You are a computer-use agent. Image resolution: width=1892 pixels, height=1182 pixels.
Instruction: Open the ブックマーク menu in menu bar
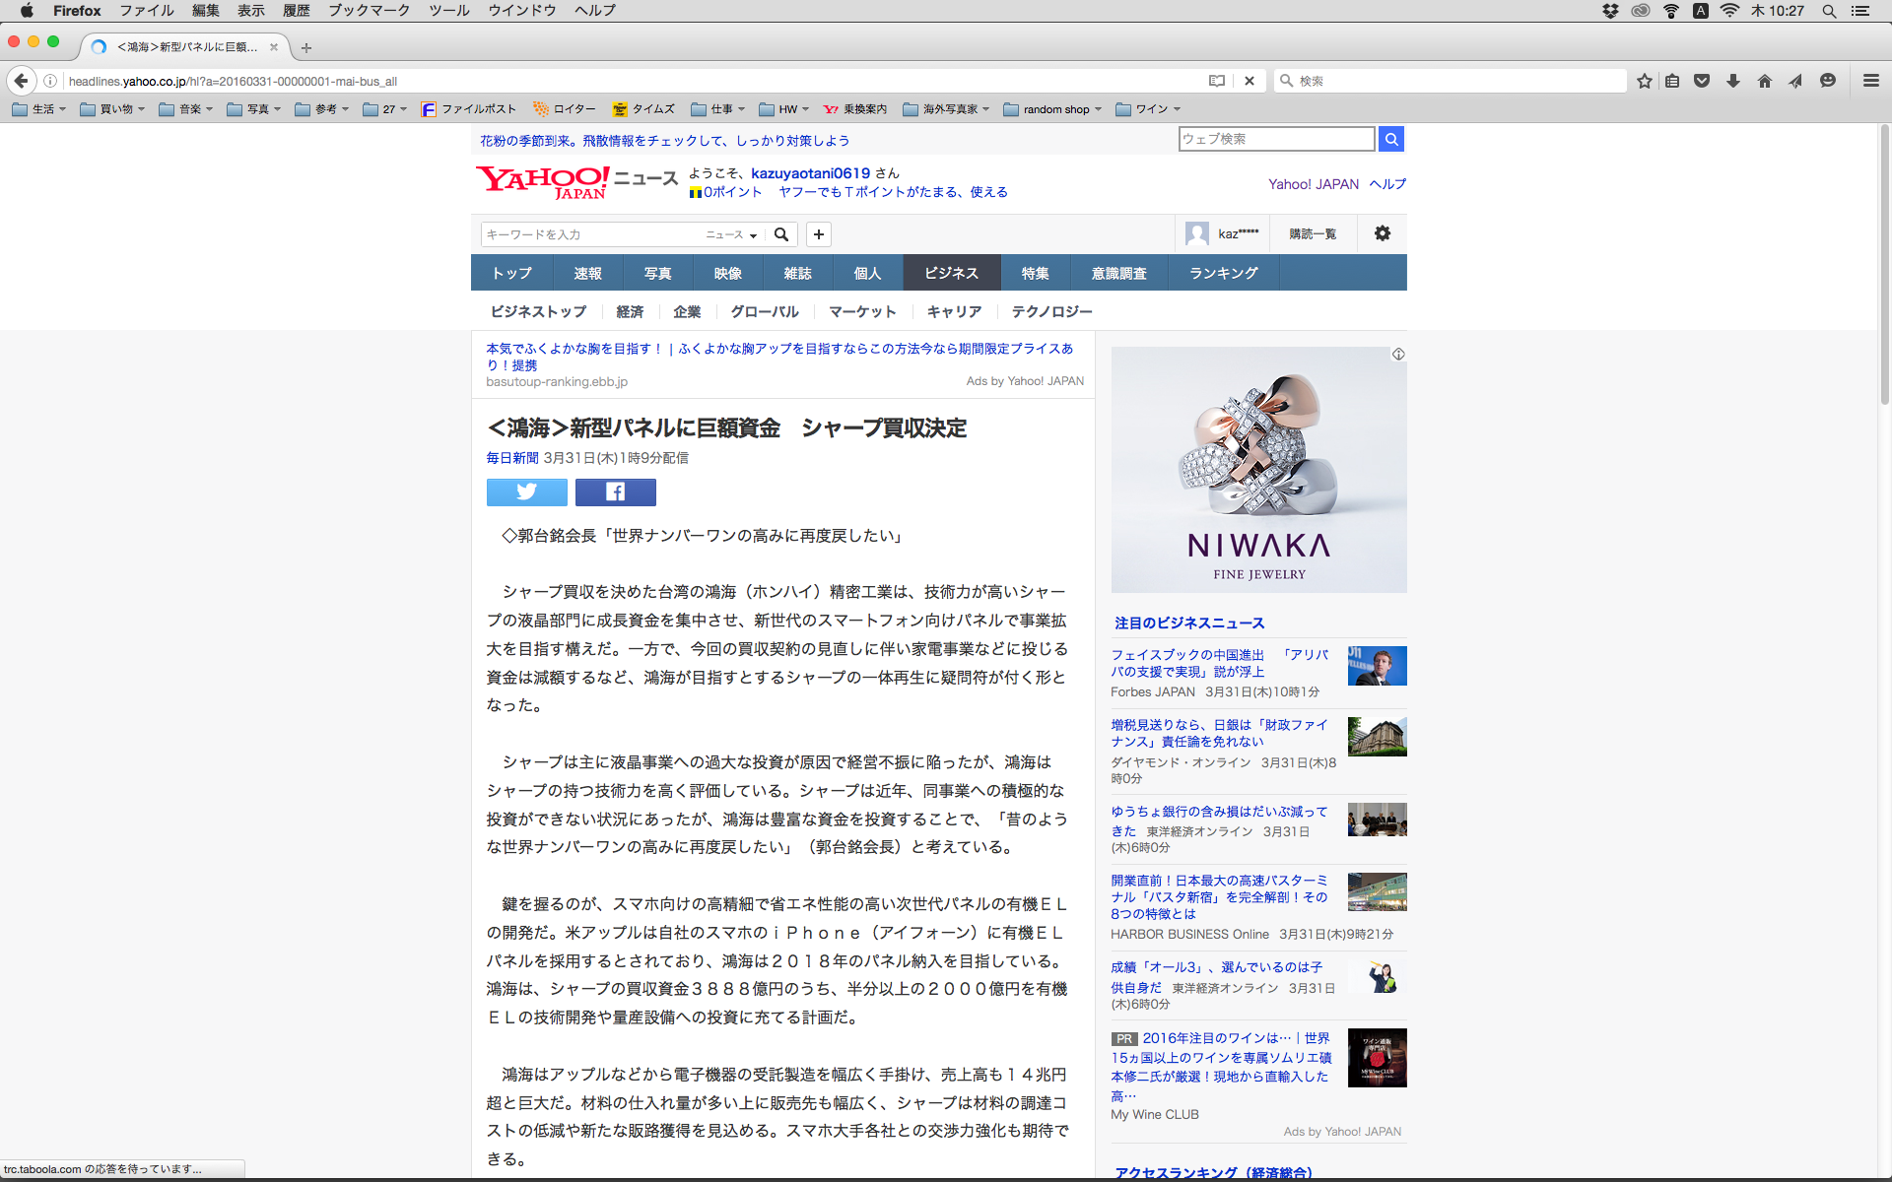[369, 10]
